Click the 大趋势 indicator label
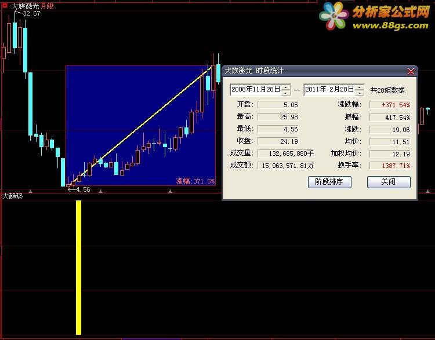Screen dimensions: 435x340 [x=12, y=196]
